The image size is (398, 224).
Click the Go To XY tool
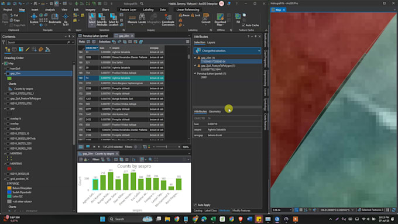(x=66, y=19)
